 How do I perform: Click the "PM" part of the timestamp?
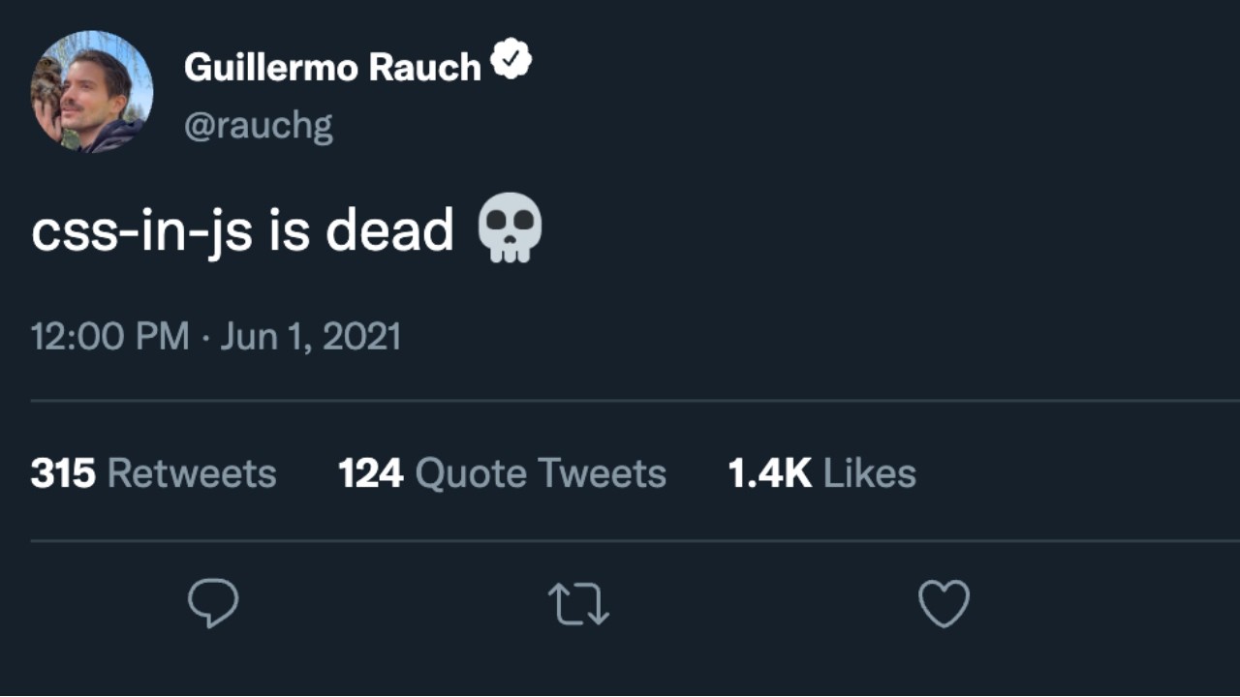tap(162, 336)
